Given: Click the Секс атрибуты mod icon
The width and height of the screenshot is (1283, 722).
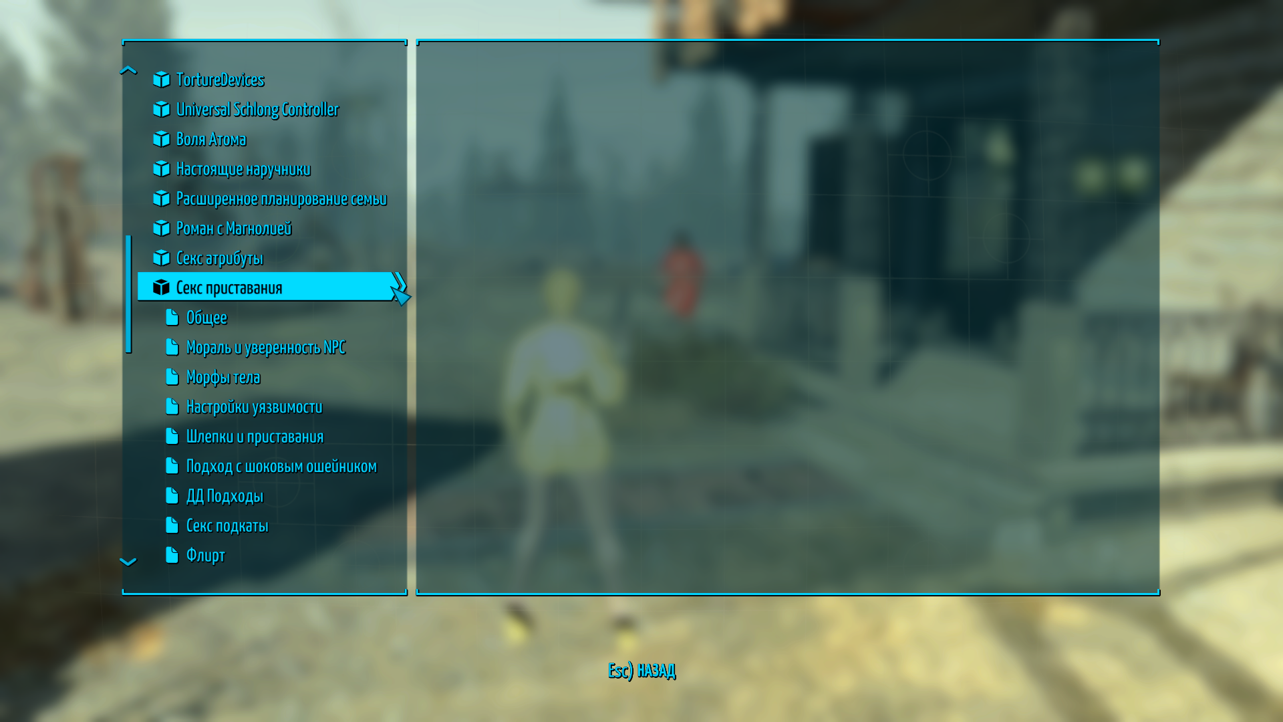Looking at the screenshot, I should click(162, 257).
